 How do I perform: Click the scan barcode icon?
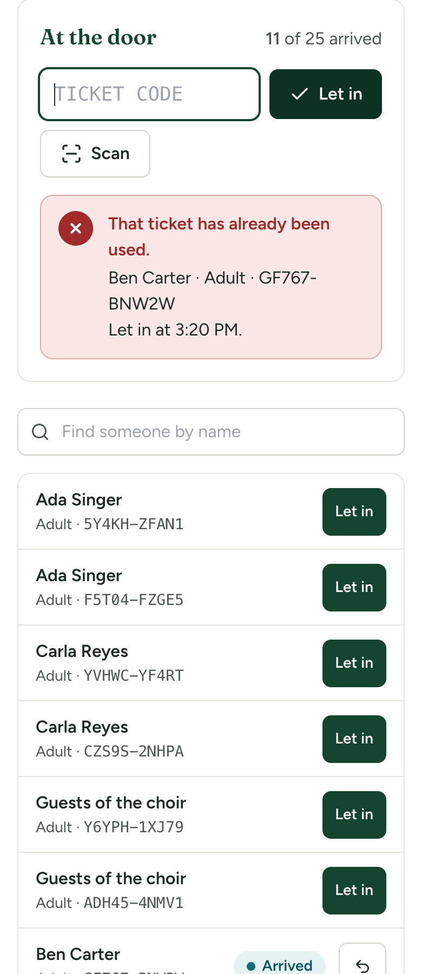(x=71, y=154)
